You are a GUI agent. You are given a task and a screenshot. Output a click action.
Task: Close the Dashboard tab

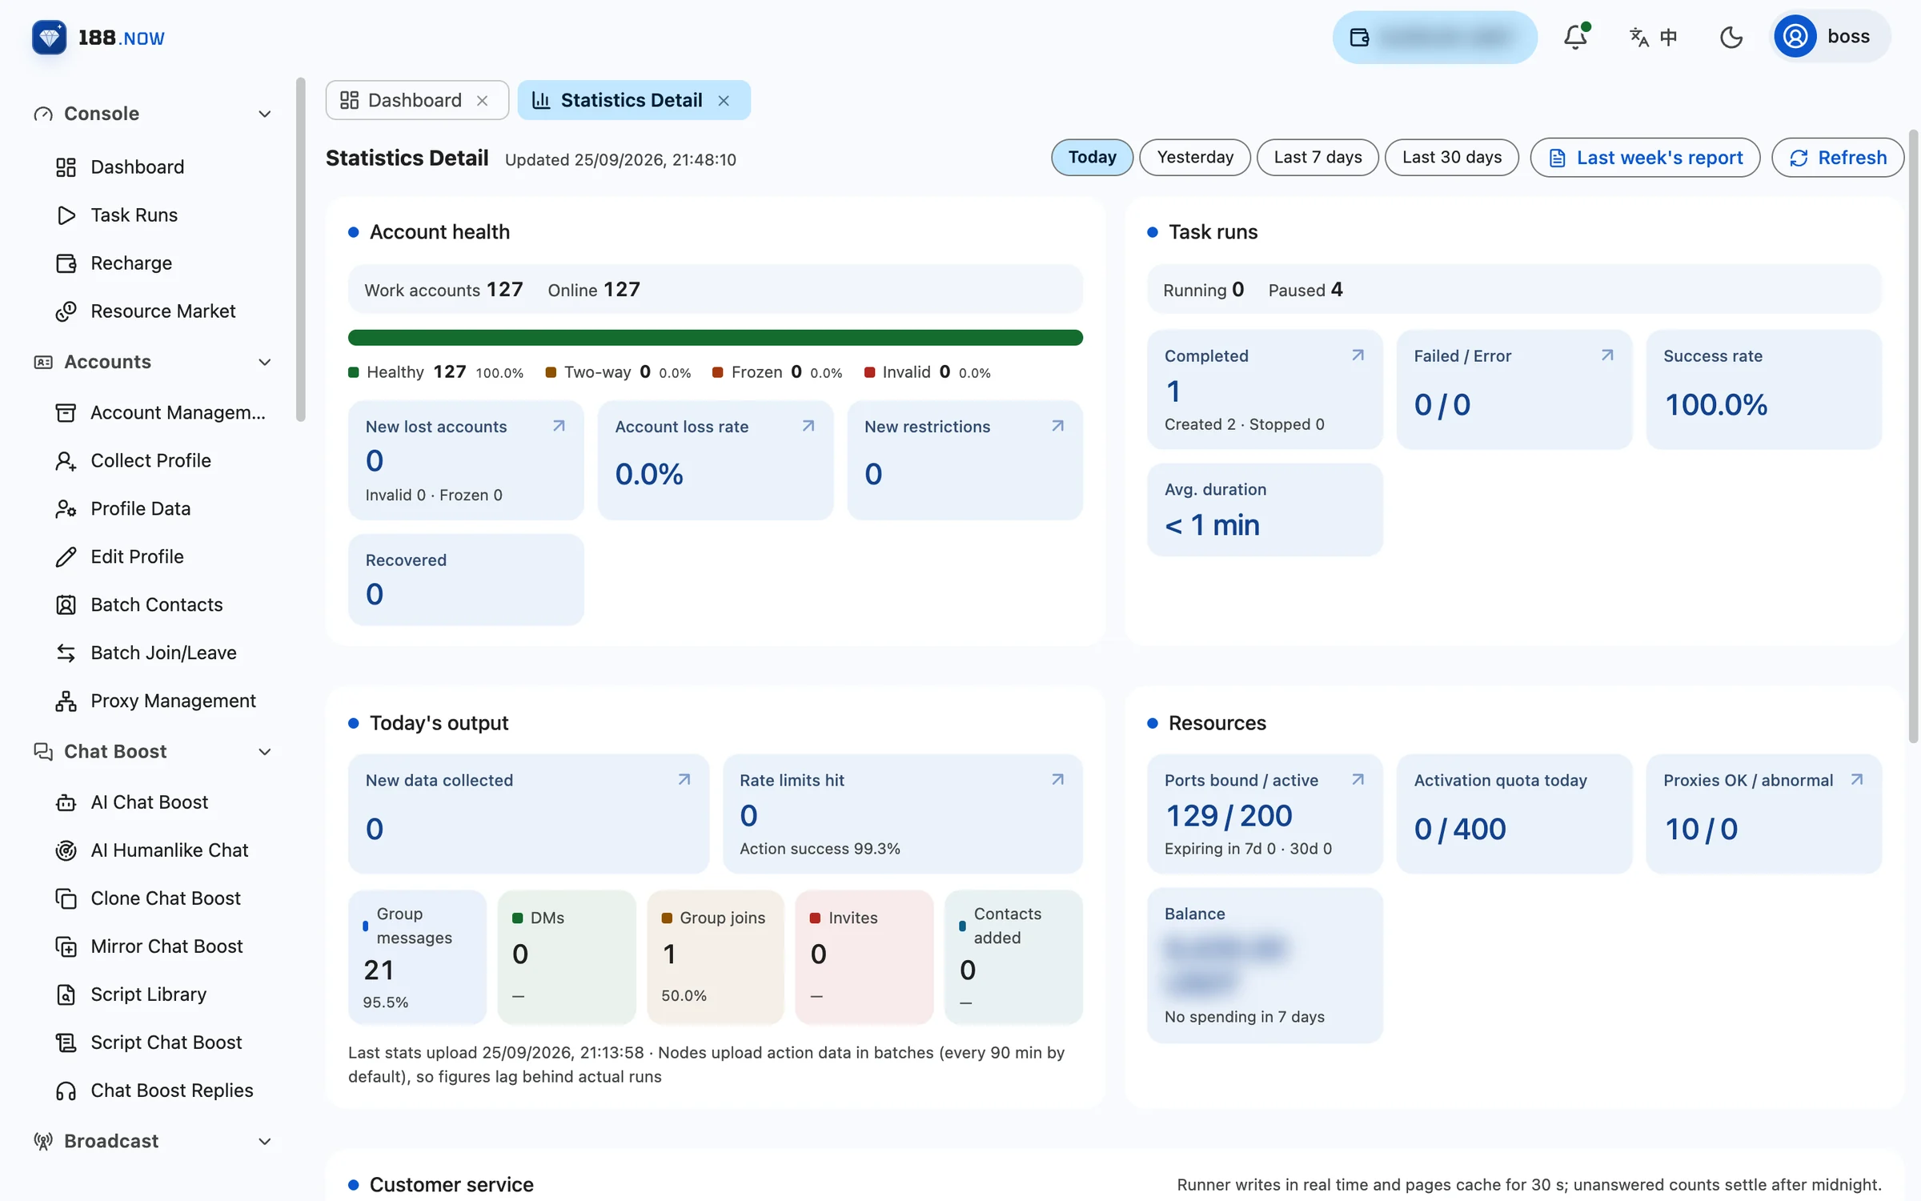point(483,100)
